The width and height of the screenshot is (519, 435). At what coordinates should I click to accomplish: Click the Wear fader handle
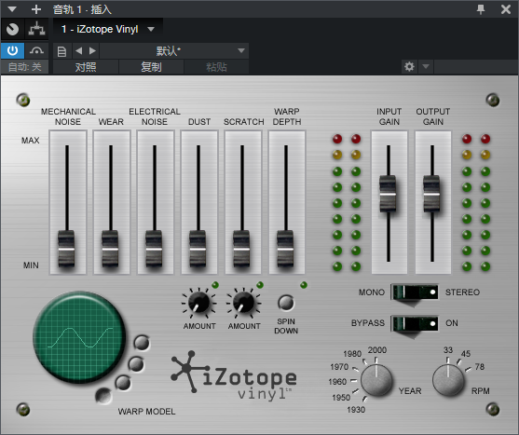point(110,249)
